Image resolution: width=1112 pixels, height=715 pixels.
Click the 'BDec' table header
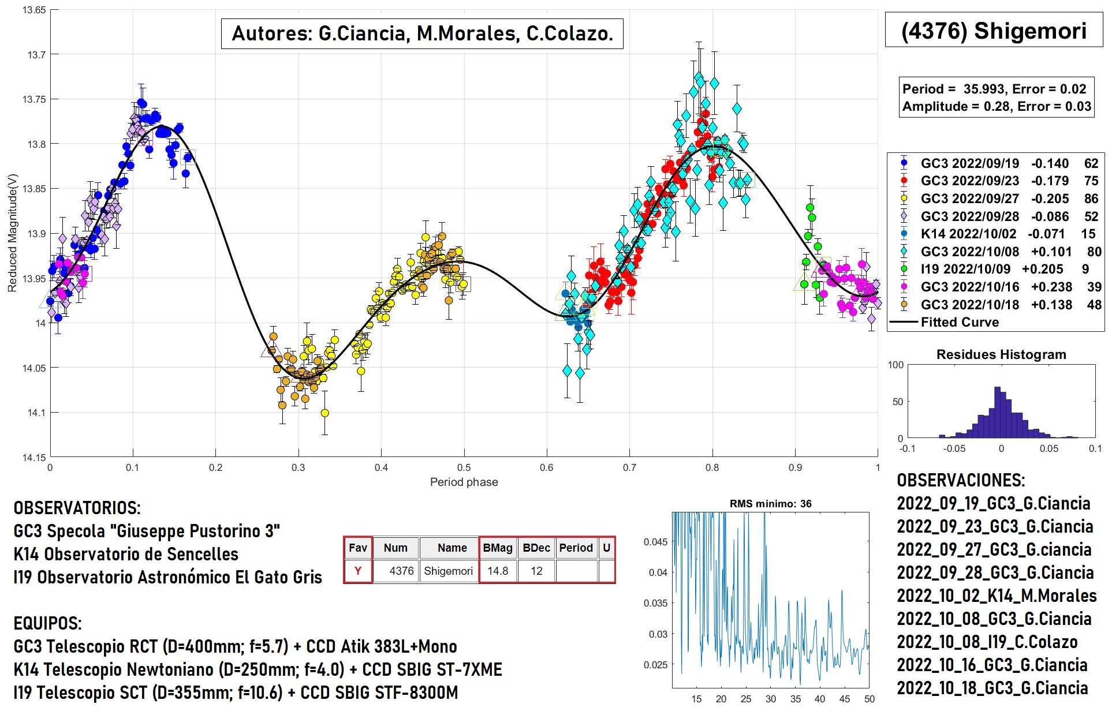click(x=536, y=548)
